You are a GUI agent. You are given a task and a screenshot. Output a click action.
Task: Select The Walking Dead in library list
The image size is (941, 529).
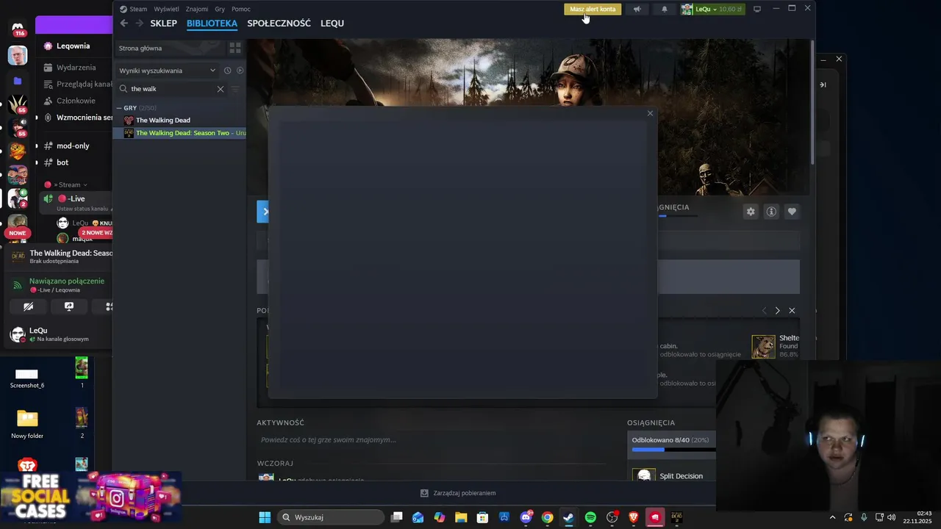click(162, 120)
